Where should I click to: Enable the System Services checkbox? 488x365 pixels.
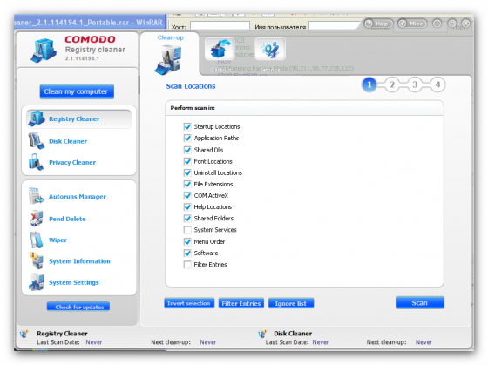[187, 230]
